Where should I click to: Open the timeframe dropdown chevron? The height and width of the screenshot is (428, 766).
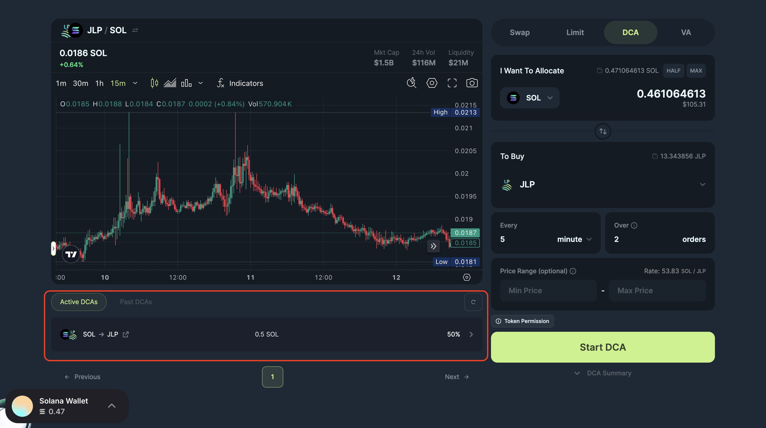(135, 83)
